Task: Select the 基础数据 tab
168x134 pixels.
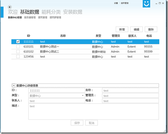Action: [x=30, y=12]
